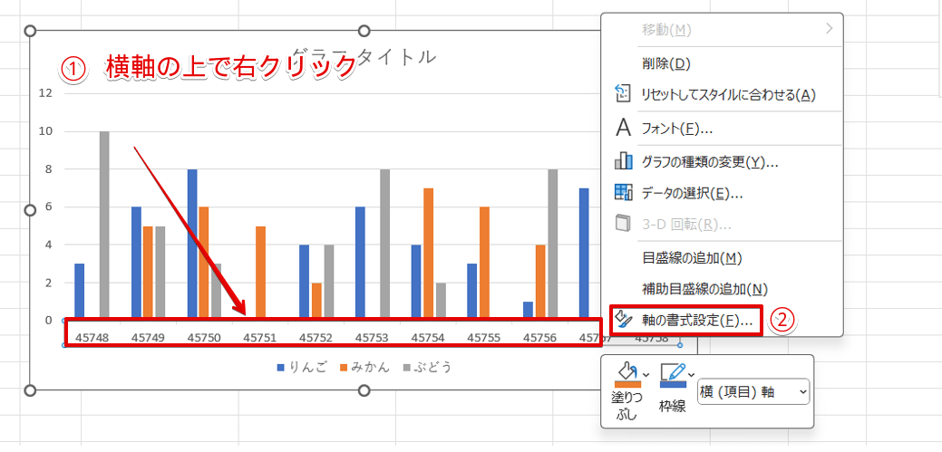Select 目盛線の追加(M) menu entry
Viewport: 942px width, 452px height.
692,258
